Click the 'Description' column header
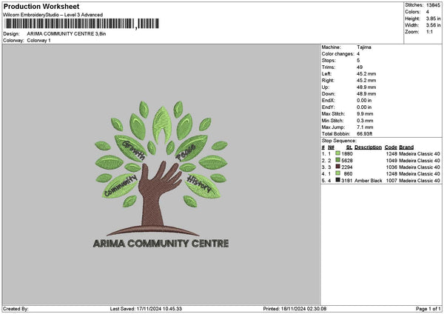This screenshot has height=314, width=444. (368, 147)
